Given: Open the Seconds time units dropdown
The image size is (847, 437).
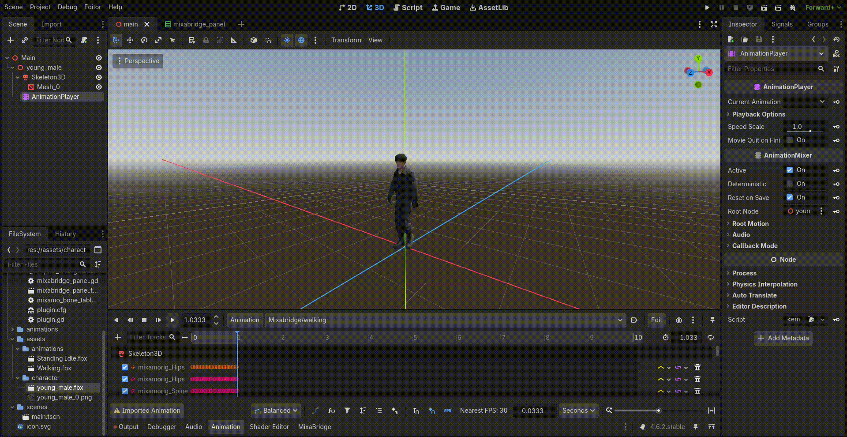Looking at the screenshot, I should pos(578,411).
